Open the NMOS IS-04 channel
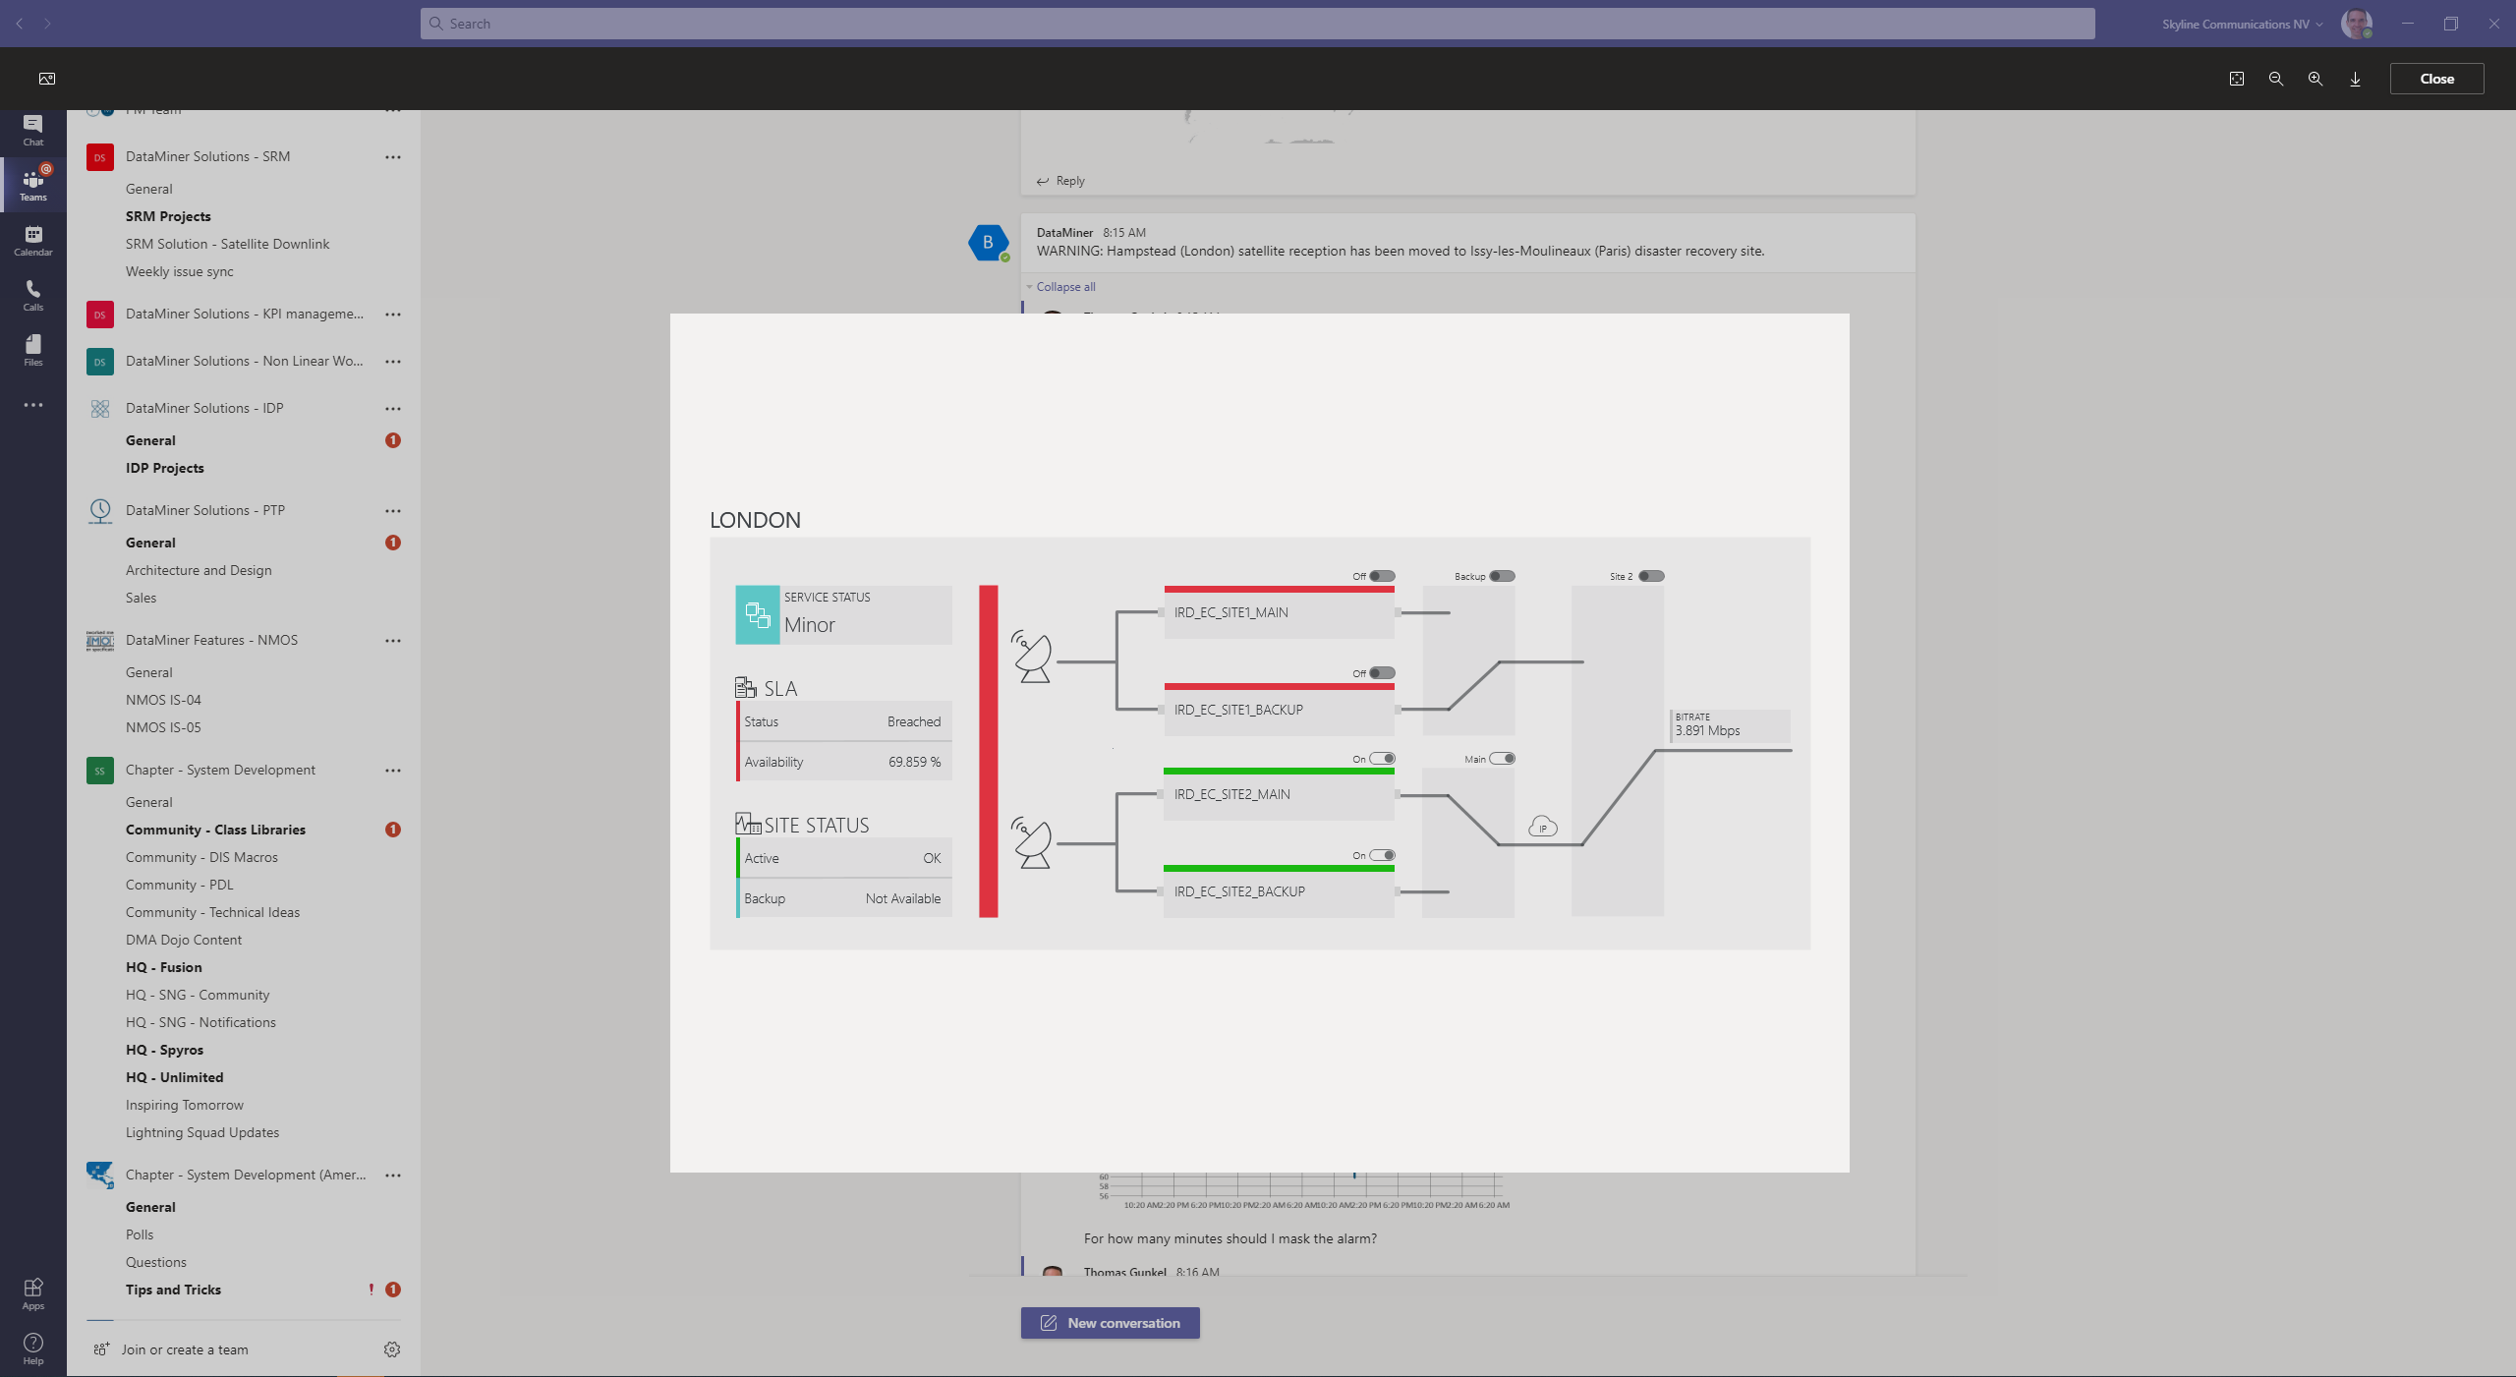 (x=163, y=700)
